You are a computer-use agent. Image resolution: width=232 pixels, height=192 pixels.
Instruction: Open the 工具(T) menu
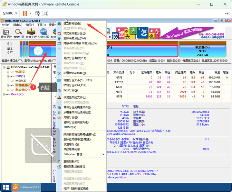[x=42, y=25]
